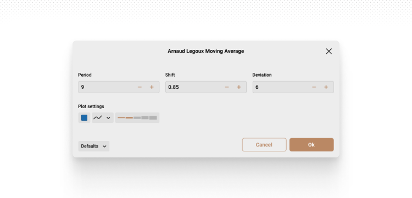Click the Cancel button
Image resolution: width=412 pixels, height=198 pixels.
(x=264, y=145)
